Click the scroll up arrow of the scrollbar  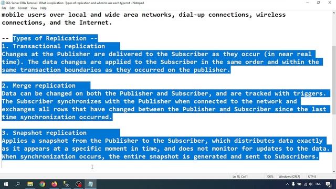(334, 13)
